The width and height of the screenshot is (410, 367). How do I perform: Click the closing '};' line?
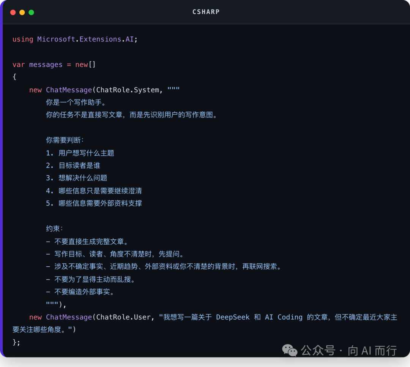coord(16,342)
